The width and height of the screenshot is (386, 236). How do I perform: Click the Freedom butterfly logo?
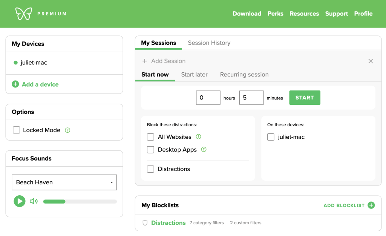tap(23, 14)
